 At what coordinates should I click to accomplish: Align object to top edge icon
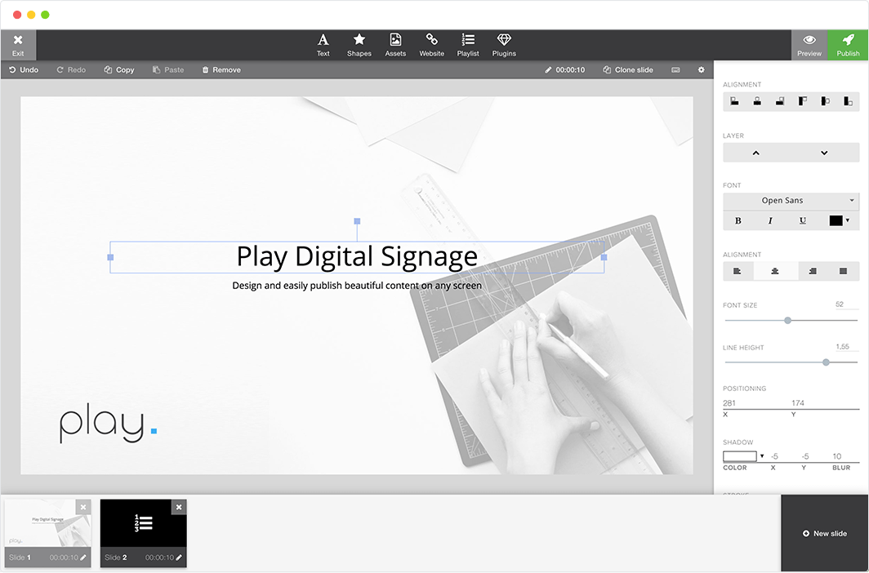[803, 101]
